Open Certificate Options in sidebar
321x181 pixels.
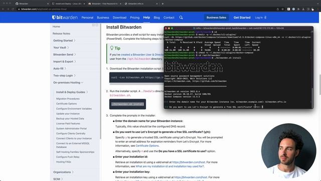point(66,104)
